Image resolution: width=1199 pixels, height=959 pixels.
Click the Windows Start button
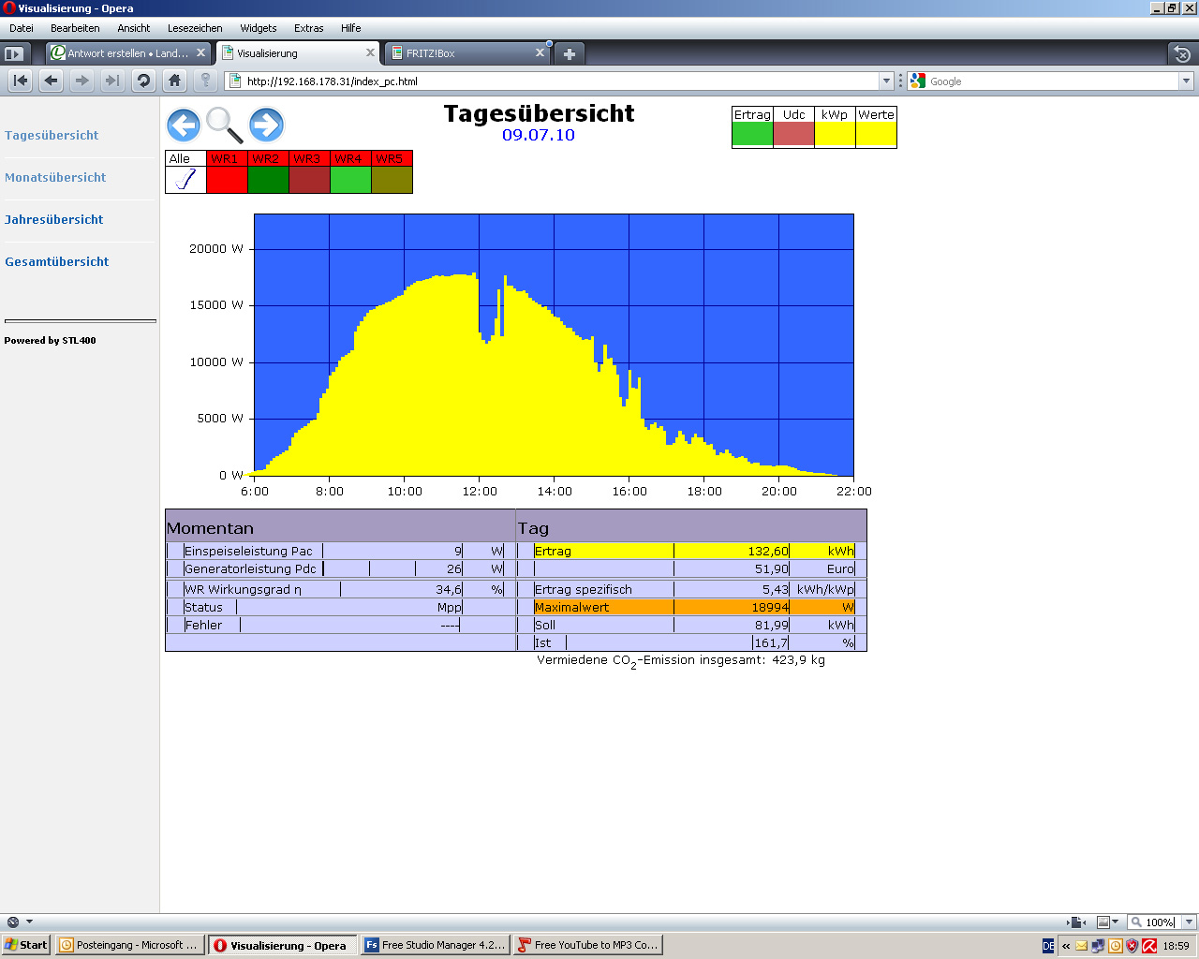tap(25, 945)
